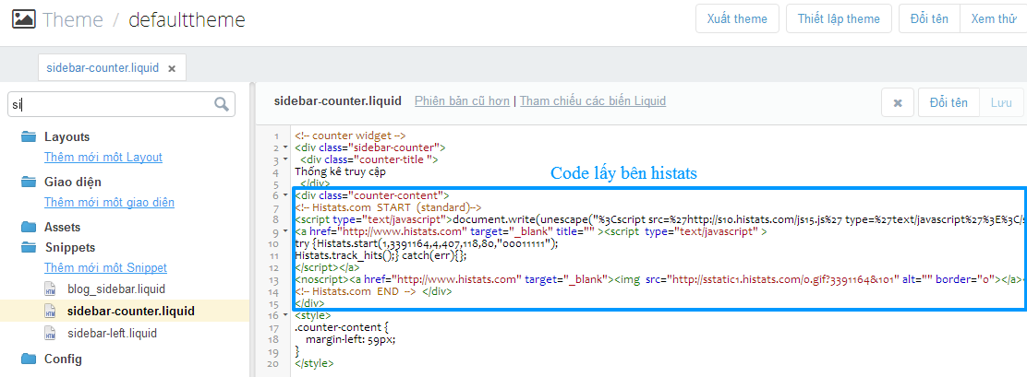Open Phiên bản cũ hơn link

462,101
